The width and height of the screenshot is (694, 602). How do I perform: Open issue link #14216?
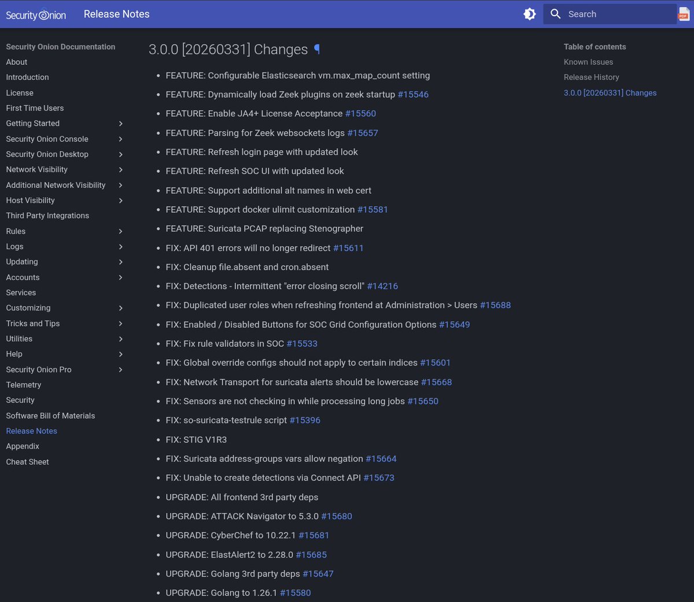[x=382, y=286]
